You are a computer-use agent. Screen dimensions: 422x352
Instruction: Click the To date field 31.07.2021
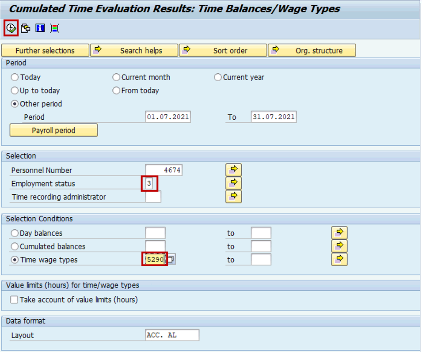coord(274,117)
